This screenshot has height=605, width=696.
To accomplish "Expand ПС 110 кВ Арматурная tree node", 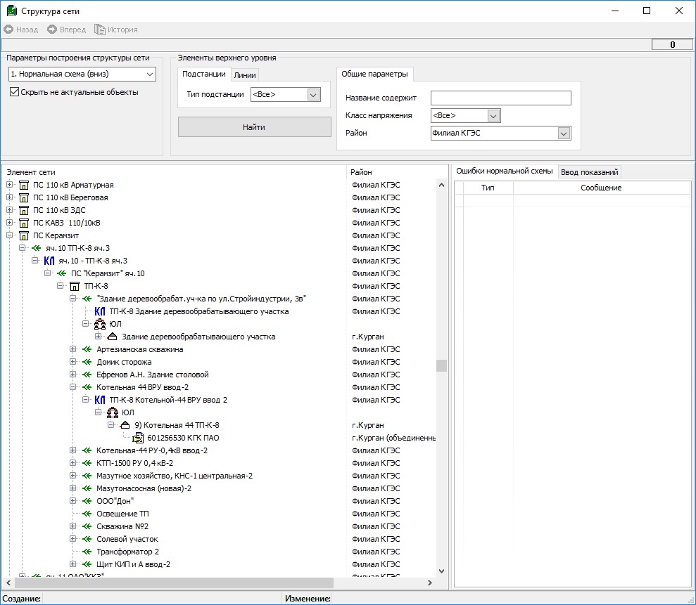I will coord(9,185).
